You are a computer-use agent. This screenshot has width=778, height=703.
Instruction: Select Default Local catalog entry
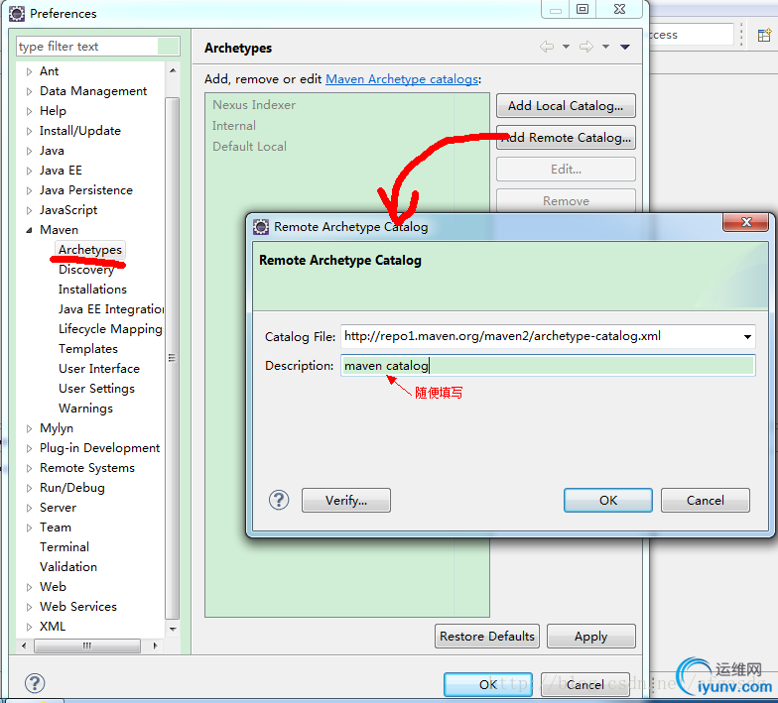249,147
